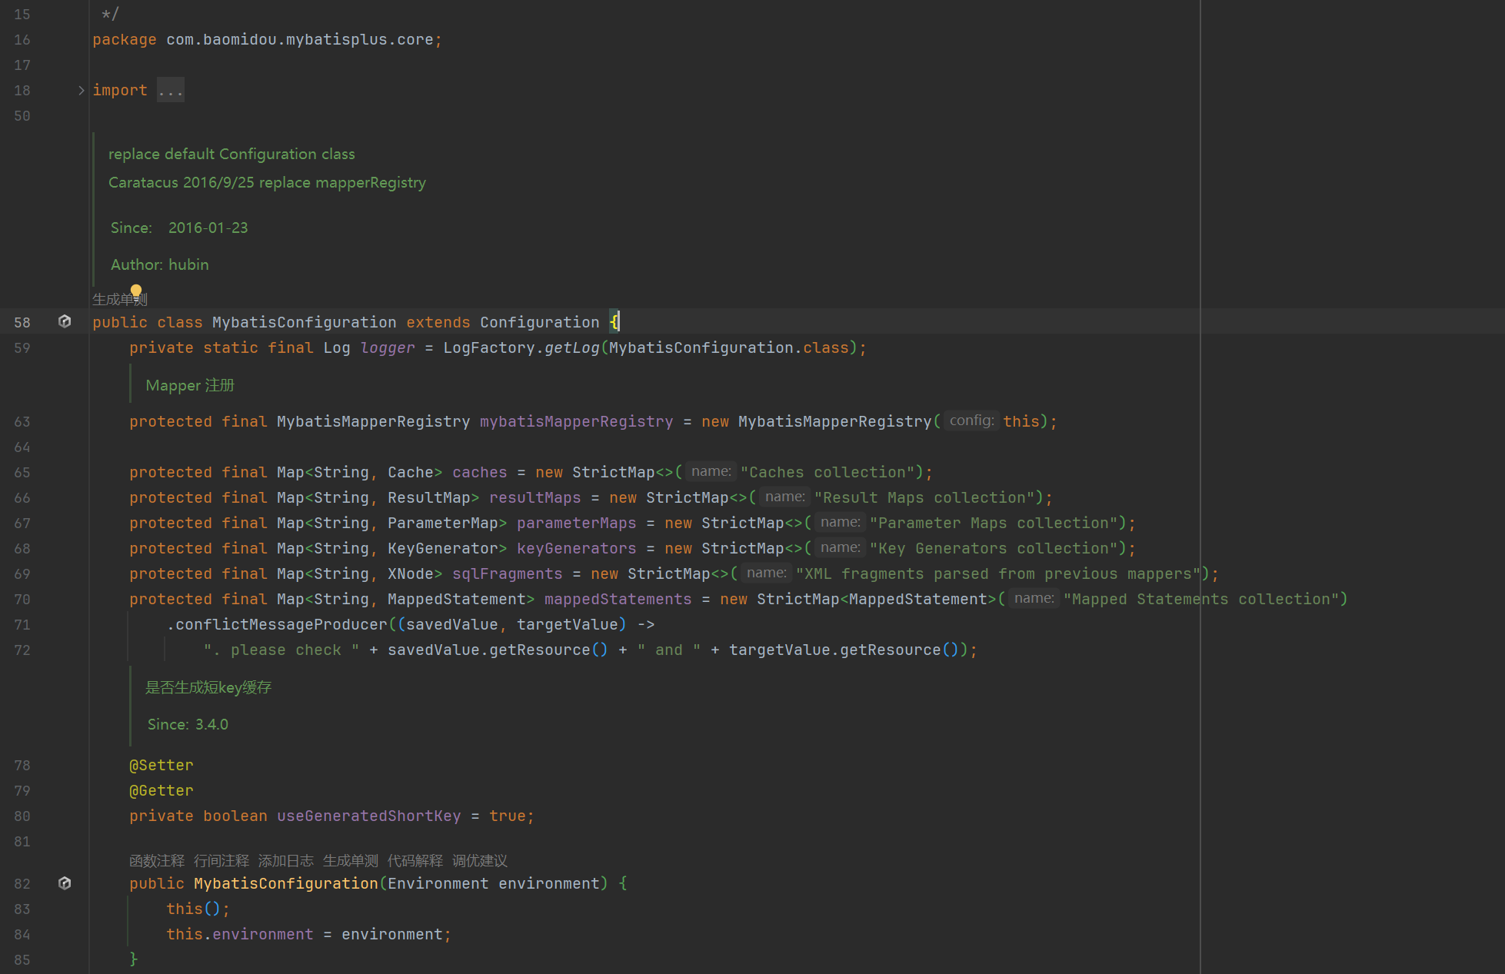This screenshot has width=1505, height=974.
Task: Expand the folded import ellipsis placeholder
Action: click(x=170, y=91)
